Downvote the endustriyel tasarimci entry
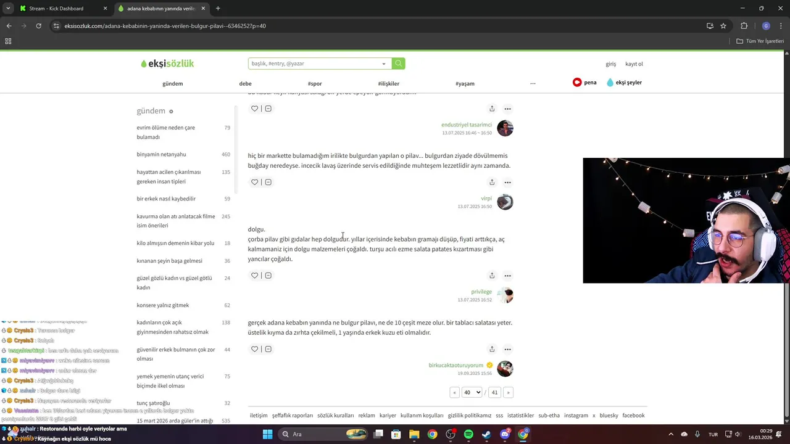Screen dimensions: 790x444 268,109
